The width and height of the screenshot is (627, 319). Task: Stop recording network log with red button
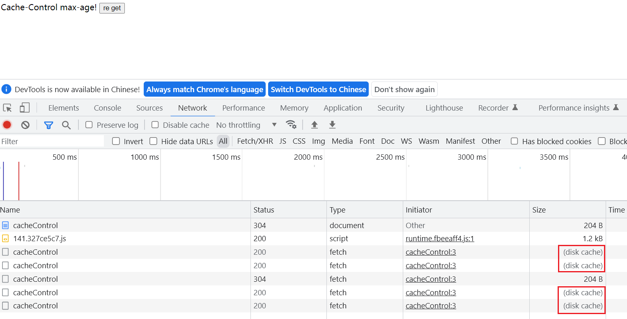pos(7,125)
